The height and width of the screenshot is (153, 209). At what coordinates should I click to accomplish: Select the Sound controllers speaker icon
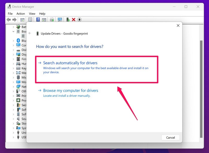[x=18, y=119]
